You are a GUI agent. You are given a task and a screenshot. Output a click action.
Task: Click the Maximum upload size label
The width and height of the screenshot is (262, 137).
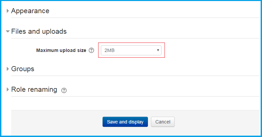tap(61, 51)
